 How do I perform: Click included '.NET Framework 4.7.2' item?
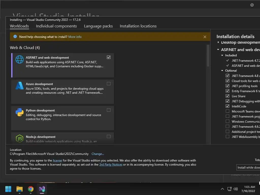(246, 60)
